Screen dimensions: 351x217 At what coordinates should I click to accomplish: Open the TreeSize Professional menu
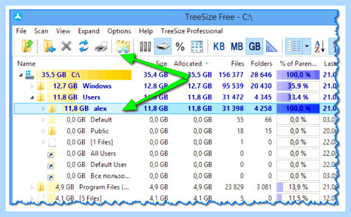pos(192,31)
